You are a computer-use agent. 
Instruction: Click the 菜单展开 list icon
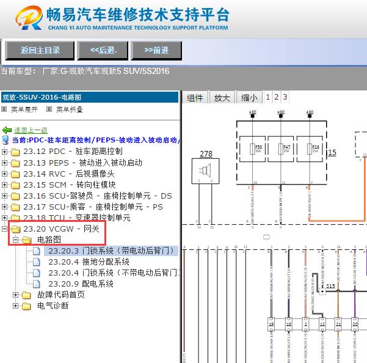tap(4, 109)
